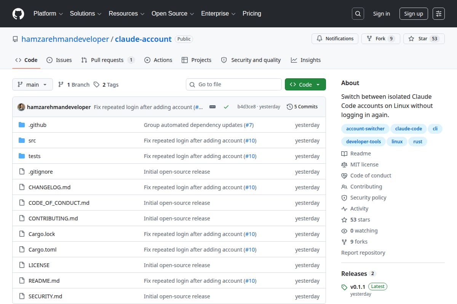View the 0 watching link
The width and height of the screenshot is (457, 304).
coord(360,231)
